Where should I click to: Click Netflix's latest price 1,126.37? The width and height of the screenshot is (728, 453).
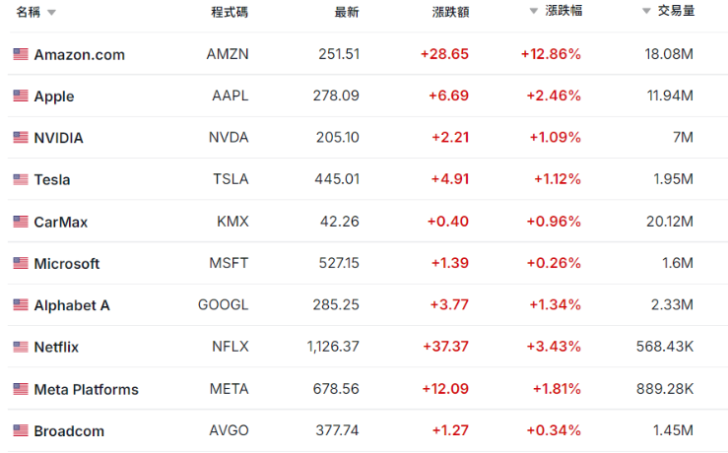pyautogui.click(x=333, y=347)
